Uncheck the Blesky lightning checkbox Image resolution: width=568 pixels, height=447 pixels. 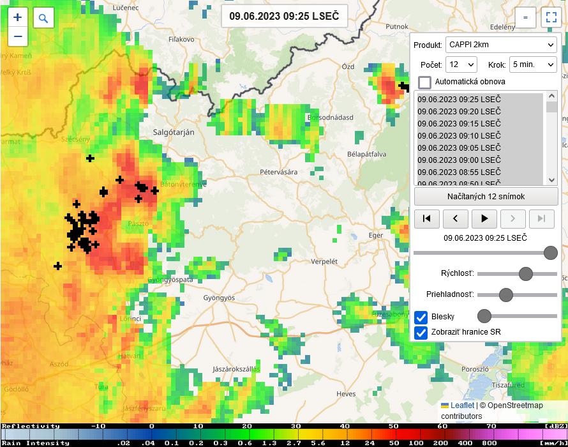(x=421, y=317)
